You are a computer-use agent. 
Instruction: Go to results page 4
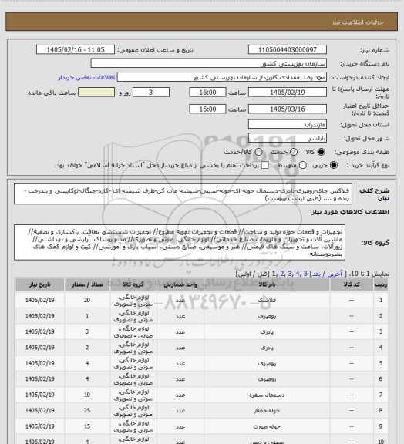tap(298, 274)
